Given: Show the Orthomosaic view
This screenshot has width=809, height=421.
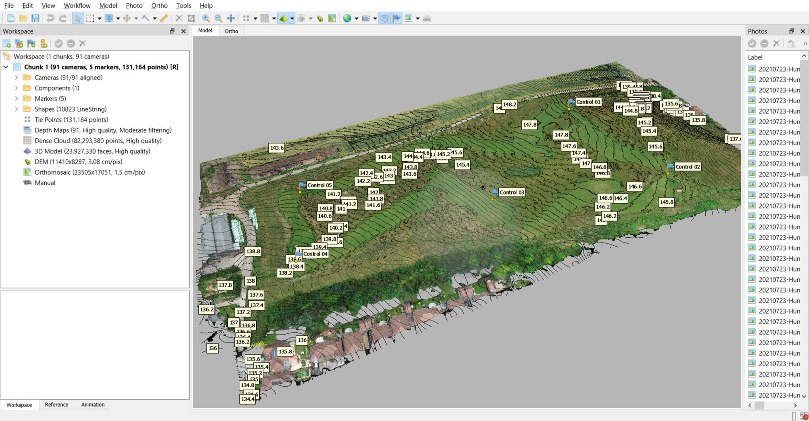Looking at the screenshot, I should (332, 18).
